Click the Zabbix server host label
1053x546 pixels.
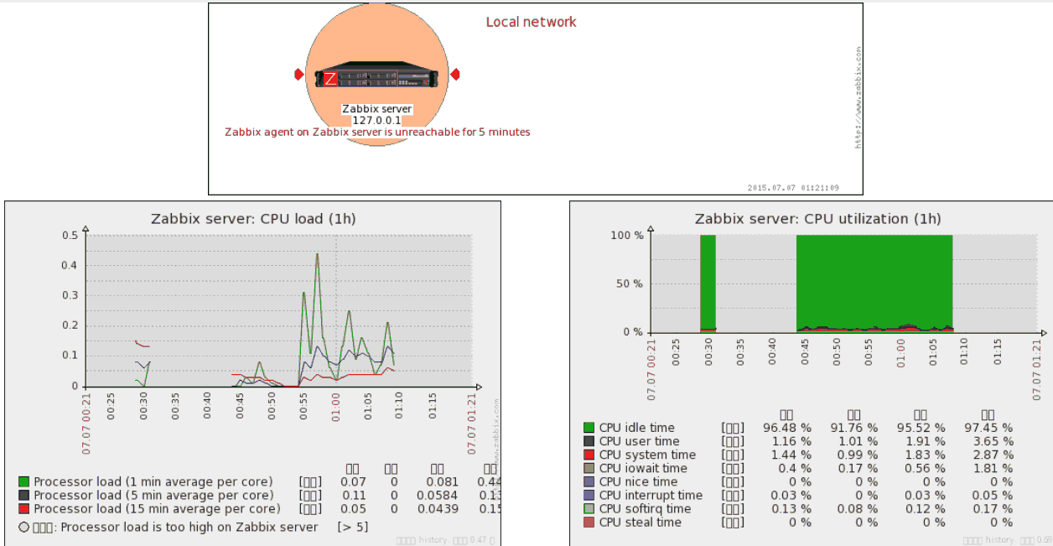(x=377, y=109)
